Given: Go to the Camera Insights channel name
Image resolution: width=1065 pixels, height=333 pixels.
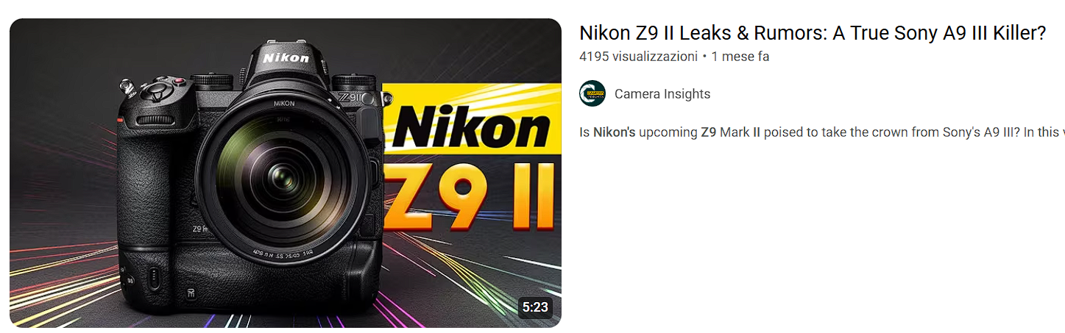Looking at the screenshot, I should click(662, 94).
